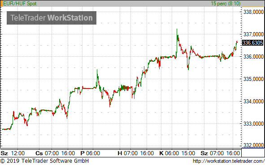The height and width of the screenshot is (165, 265).
Task: Click the Cs 07:00 time axis marker
Action: (x=47, y=153)
